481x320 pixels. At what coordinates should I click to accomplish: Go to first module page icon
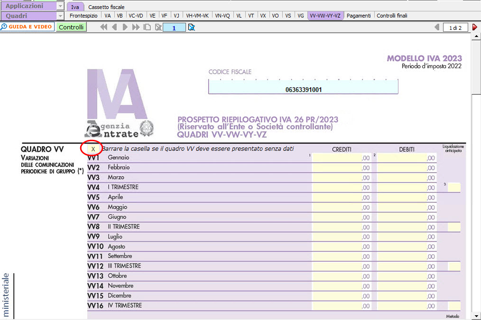click(104, 27)
